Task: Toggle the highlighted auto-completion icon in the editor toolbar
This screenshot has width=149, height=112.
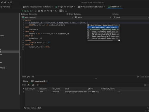Action: (x=61, y=11)
